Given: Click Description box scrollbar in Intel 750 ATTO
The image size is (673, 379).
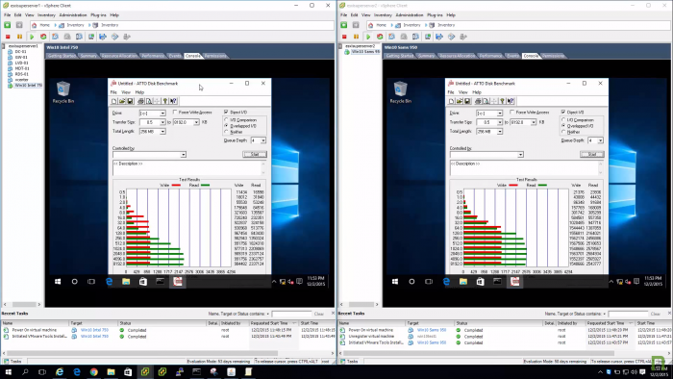Looking at the screenshot, I should click(x=263, y=167).
